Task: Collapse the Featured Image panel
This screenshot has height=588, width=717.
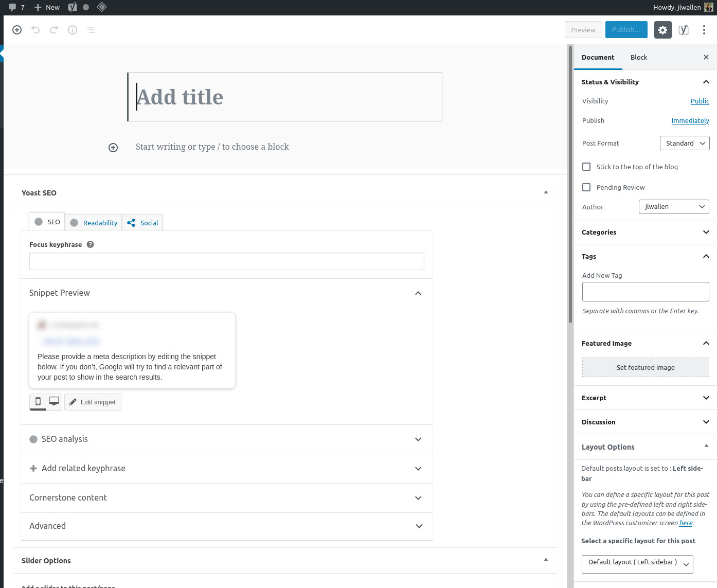Action: point(646,343)
